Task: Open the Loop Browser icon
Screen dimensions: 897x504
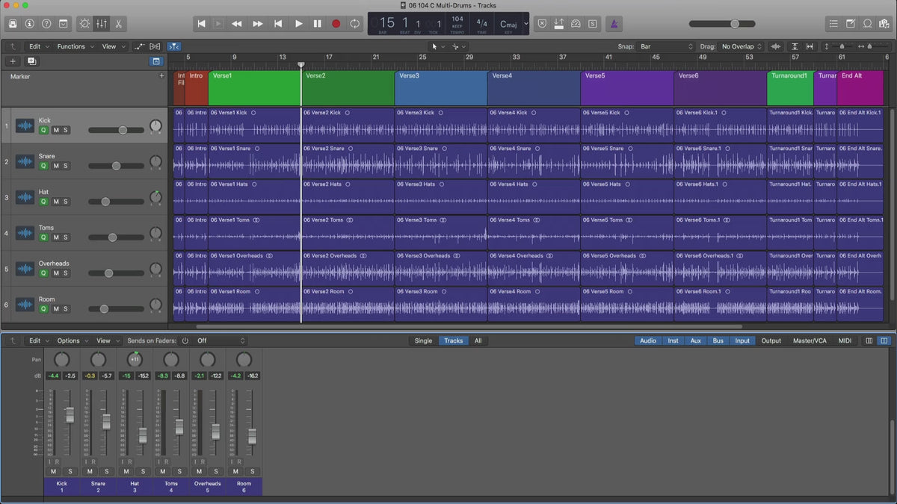Action: tap(868, 24)
